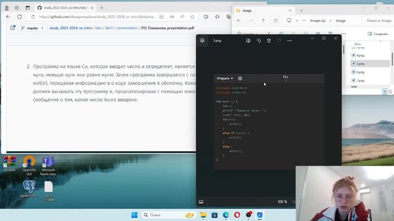This screenshot has width=394, height=221.
Task: Select the study_2023-2024_os-intro GitHub tab
Action: [x=65, y=8]
